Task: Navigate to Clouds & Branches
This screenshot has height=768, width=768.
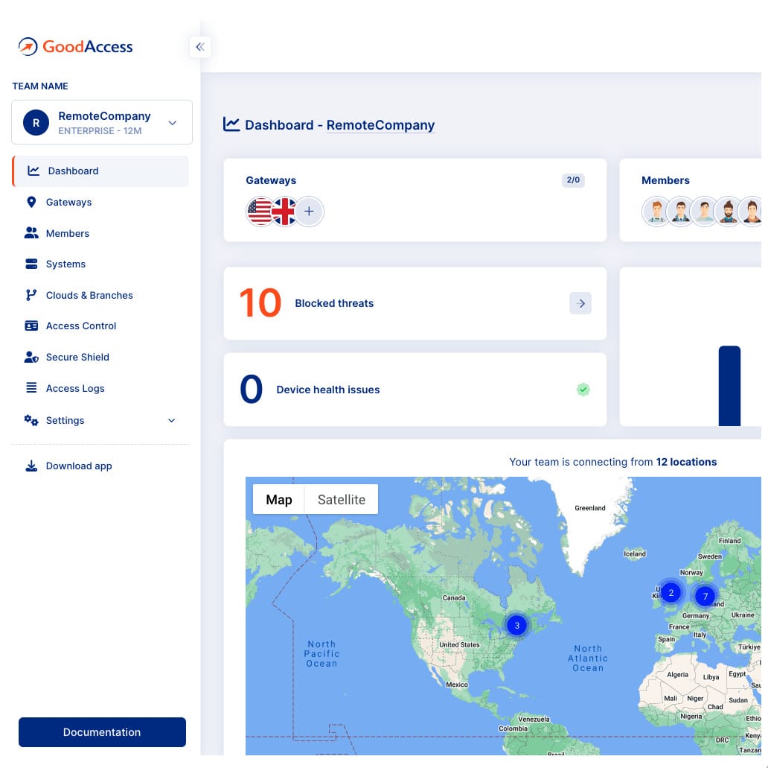Action: click(x=89, y=295)
